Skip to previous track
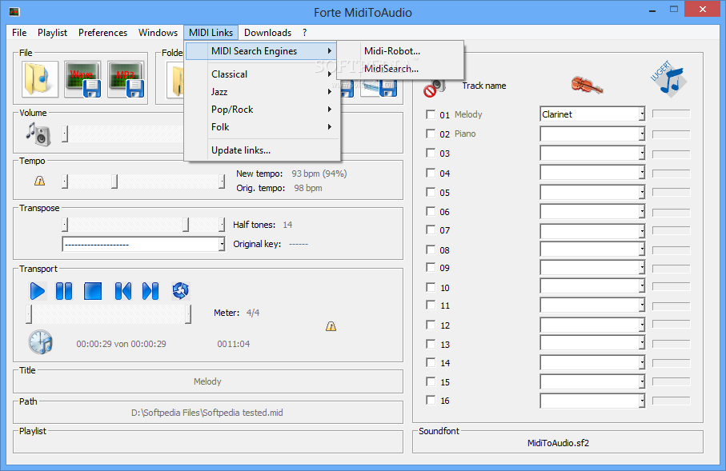The height and width of the screenshot is (471, 726). pos(122,291)
